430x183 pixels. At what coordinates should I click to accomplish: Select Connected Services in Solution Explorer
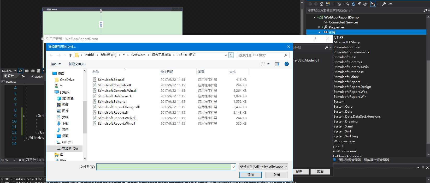pos(344,22)
